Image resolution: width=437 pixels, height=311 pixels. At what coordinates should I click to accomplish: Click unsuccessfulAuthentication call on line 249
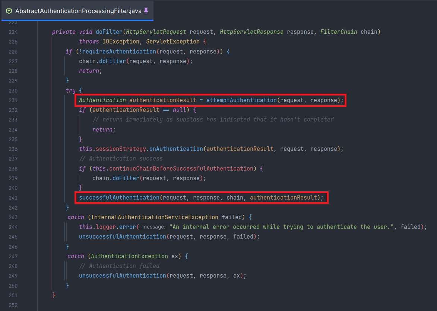tap(122, 276)
